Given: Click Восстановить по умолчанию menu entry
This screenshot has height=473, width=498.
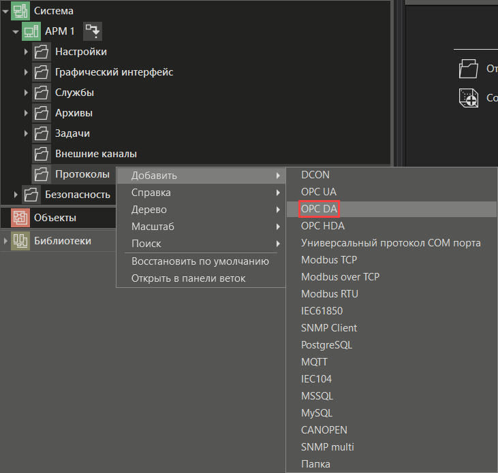Looking at the screenshot, I should [x=200, y=261].
